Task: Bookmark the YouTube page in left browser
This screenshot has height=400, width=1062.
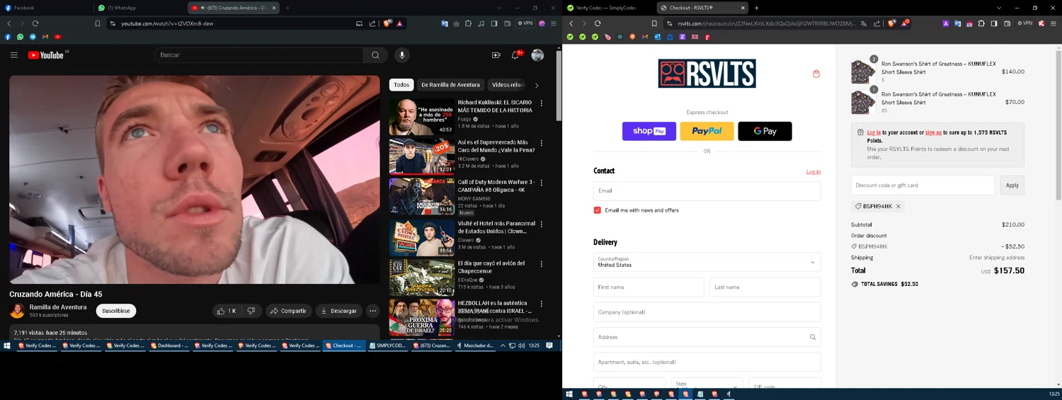Action: 98,23
